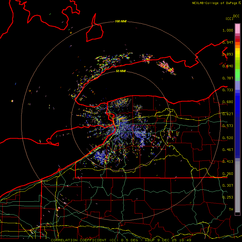Select the 0.467 legend value
Screen dimensions: 242x242
[x=228, y=150]
